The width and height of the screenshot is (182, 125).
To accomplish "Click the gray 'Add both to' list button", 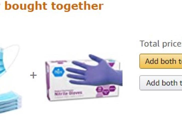I will [161, 83].
